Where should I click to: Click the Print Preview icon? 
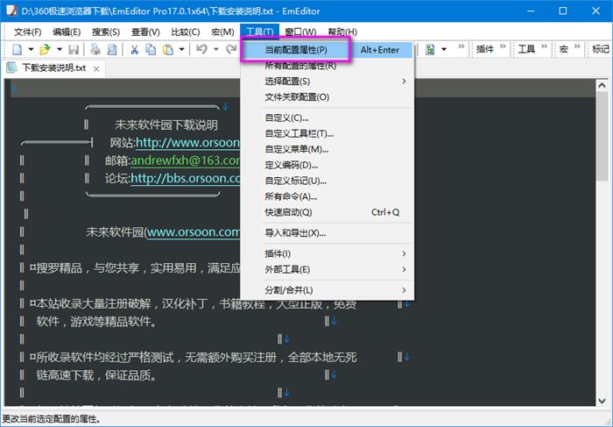(x=112, y=50)
